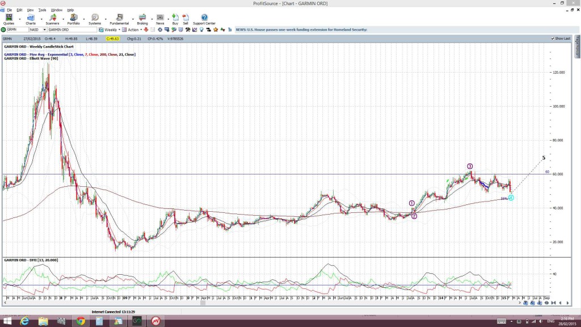Open the Tools menu
Viewport: 581px width, 327px height.
pyautogui.click(x=42, y=10)
